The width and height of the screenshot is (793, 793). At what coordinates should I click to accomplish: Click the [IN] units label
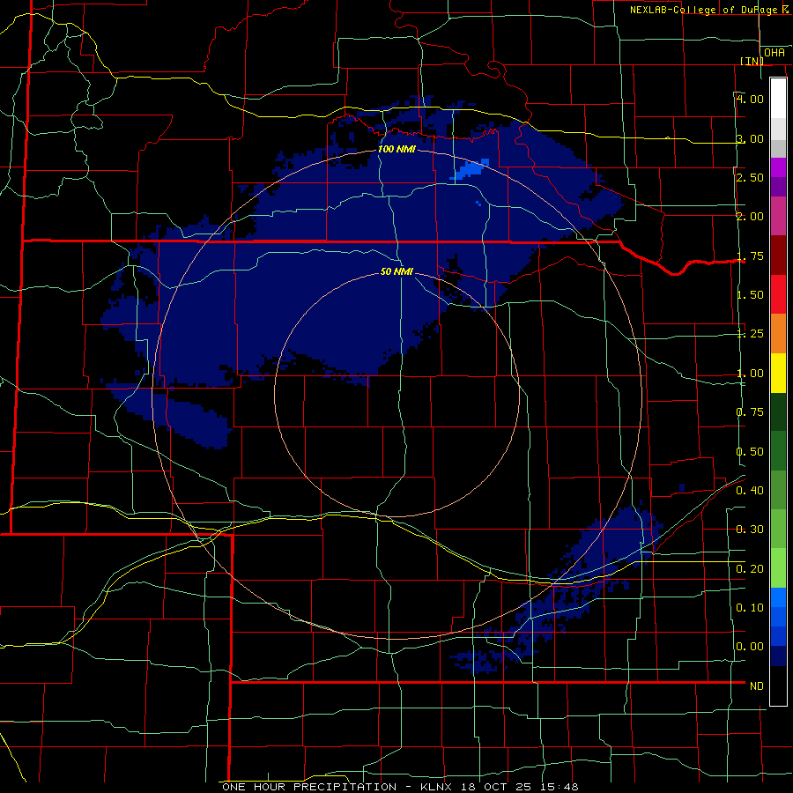click(x=752, y=61)
